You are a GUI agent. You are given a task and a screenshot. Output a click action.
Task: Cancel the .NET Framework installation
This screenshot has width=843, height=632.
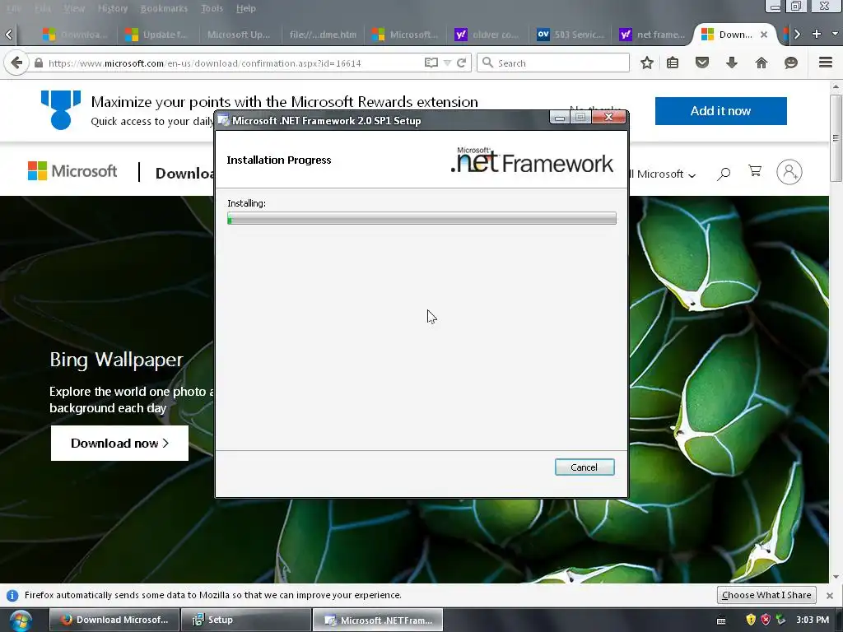[584, 467]
